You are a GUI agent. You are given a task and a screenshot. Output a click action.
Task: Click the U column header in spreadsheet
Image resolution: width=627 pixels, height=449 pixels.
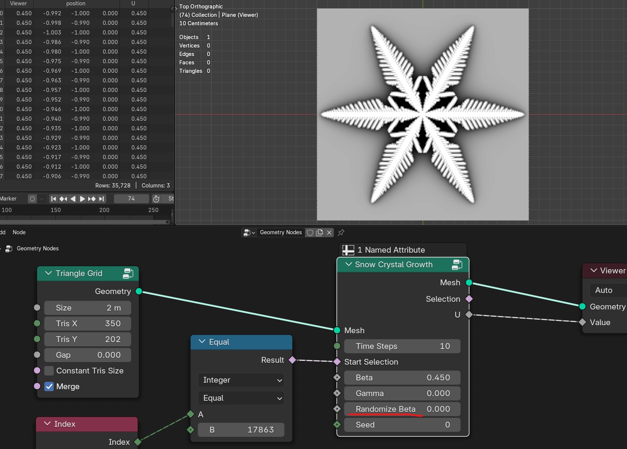[133, 3]
